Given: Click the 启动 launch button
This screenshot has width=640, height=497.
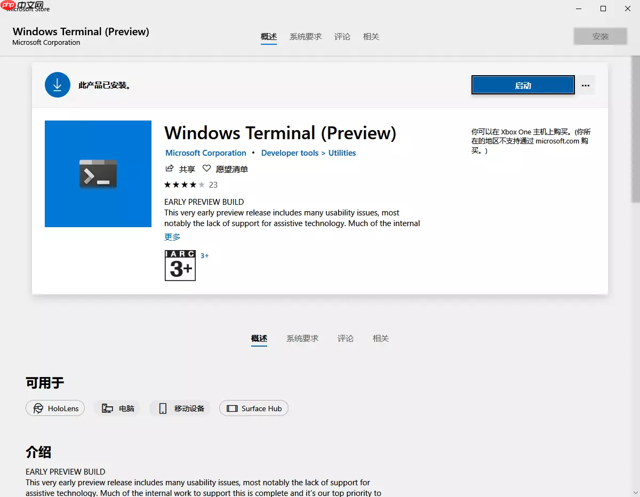Looking at the screenshot, I should click(523, 84).
